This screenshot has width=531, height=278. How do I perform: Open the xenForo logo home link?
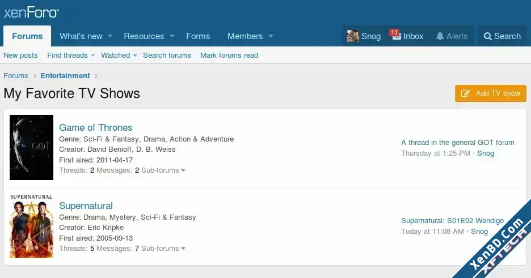click(x=31, y=13)
